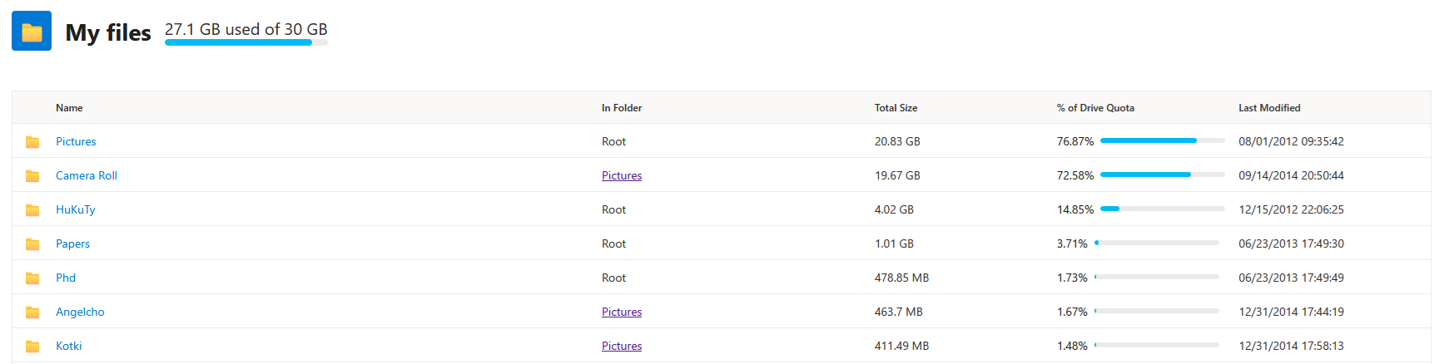Viewport: 1434px width, 364px height.
Task: Click the My files folder logo icon
Action: [x=32, y=32]
